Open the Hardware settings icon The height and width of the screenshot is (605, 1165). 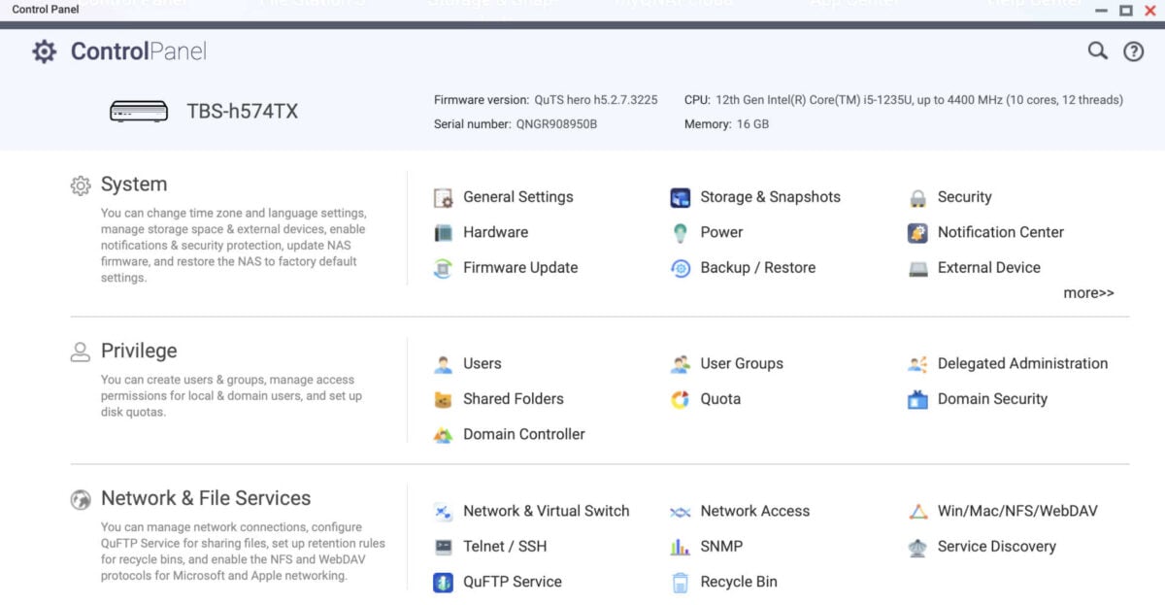(x=496, y=232)
